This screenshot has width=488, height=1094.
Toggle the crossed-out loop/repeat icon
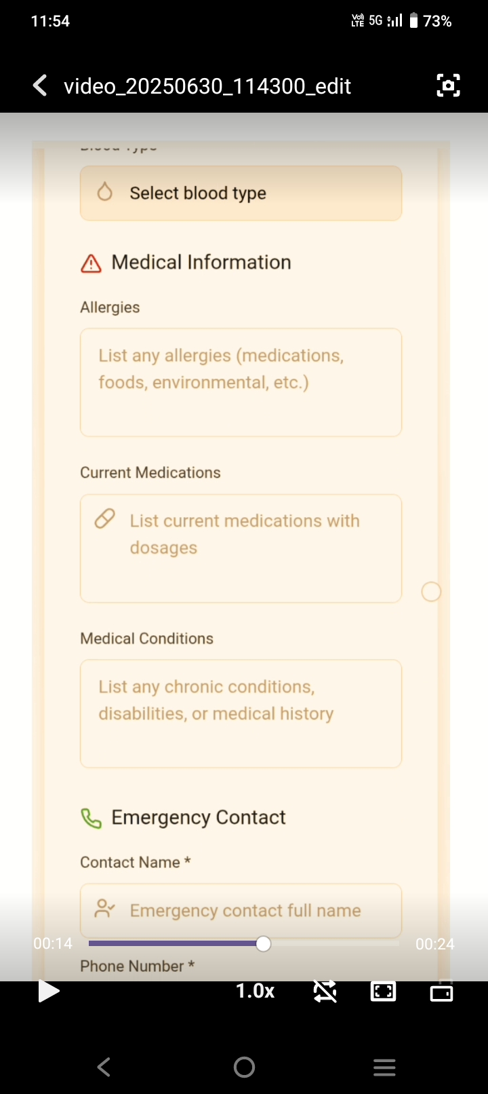[325, 992]
